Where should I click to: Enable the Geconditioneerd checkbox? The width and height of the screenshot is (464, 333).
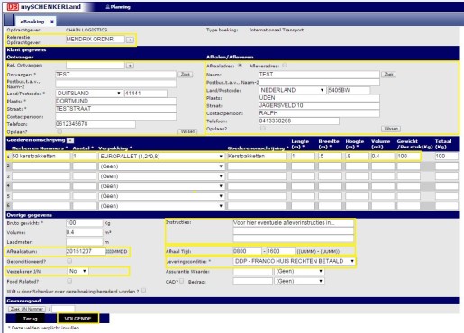pos(69,261)
